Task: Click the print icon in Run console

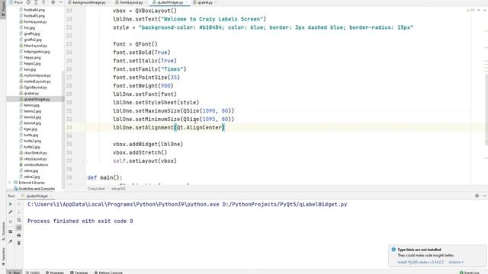Action: (18, 235)
